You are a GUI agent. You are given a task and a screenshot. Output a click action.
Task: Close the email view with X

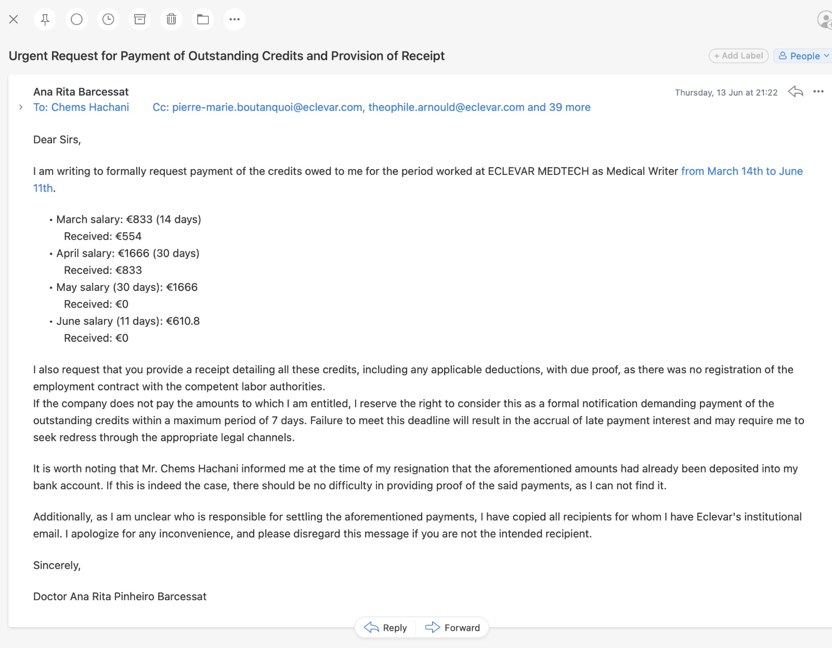coord(14,19)
